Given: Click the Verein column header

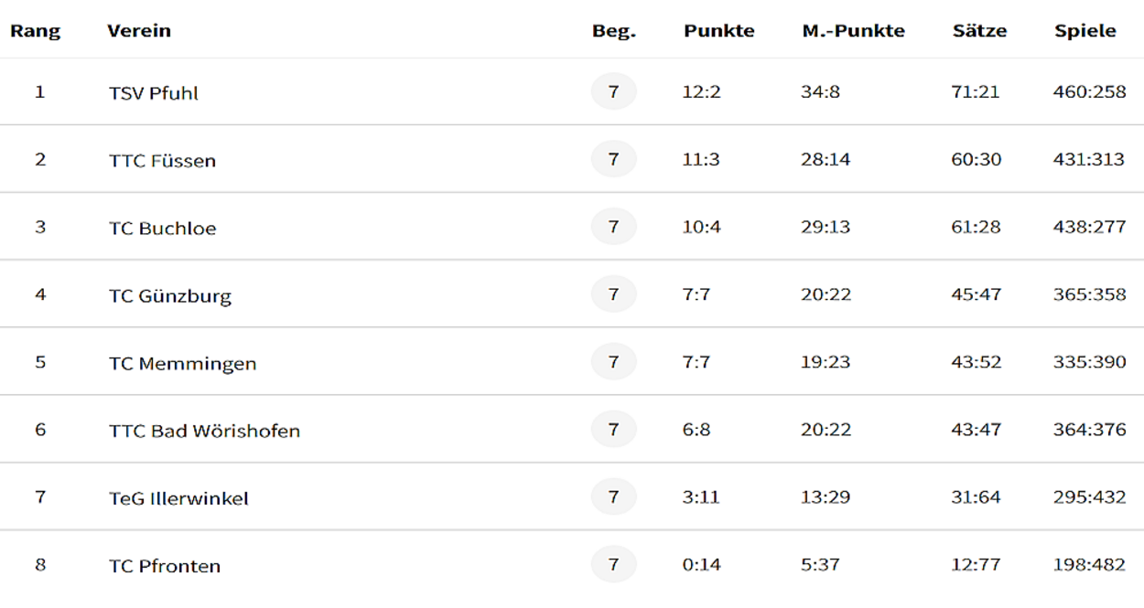Looking at the screenshot, I should pos(139,31).
